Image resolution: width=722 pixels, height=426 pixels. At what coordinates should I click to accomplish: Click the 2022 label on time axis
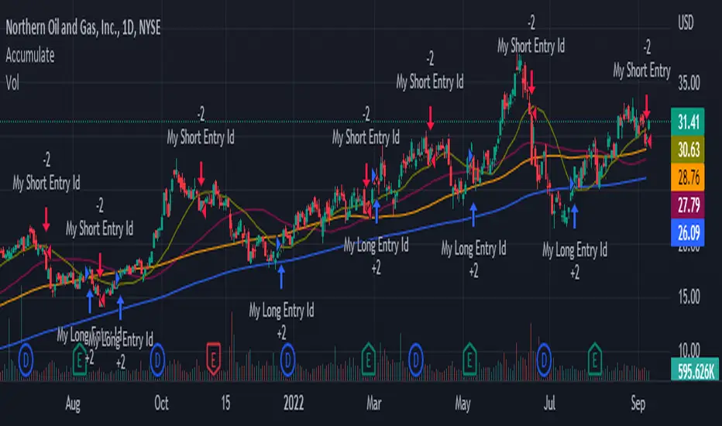tap(294, 404)
